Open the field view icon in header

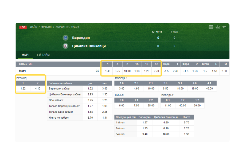point(211,27)
